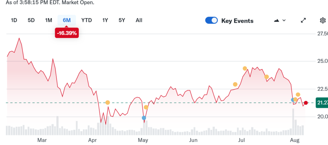Select the 1D time range

tap(14, 20)
